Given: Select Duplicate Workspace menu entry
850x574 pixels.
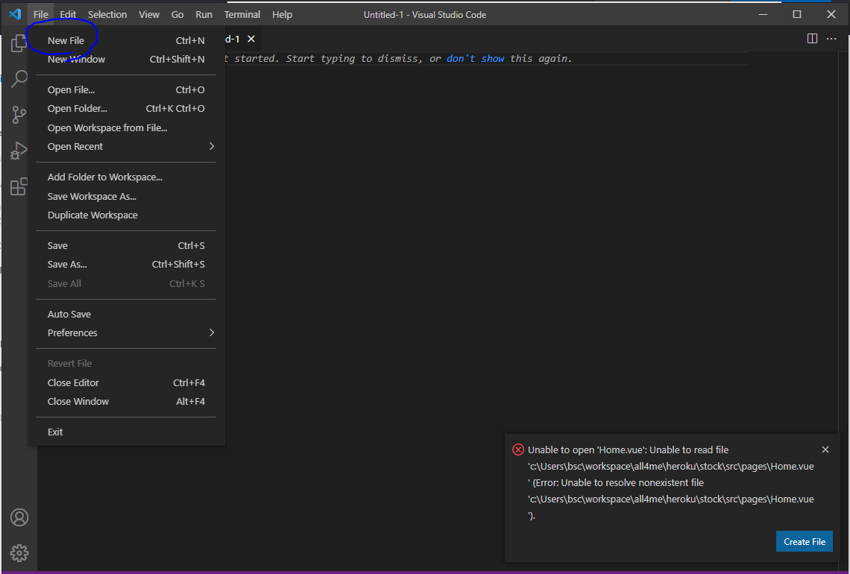Looking at the screenshot, I should coord(126,215).
